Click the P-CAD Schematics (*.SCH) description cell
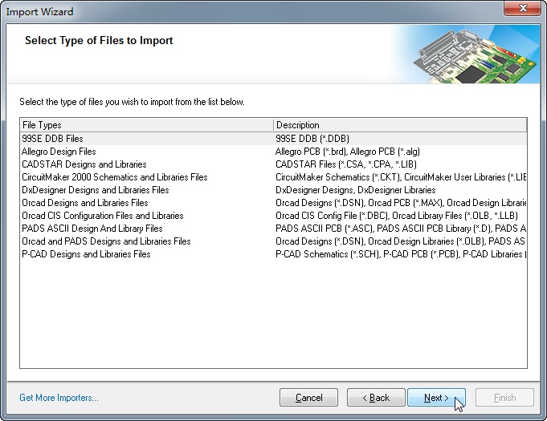This screenshot has height=421, width=547. (400, 254)
